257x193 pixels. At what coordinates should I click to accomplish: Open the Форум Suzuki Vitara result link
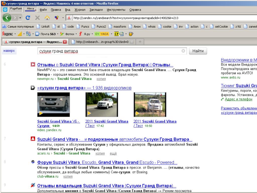107,162
